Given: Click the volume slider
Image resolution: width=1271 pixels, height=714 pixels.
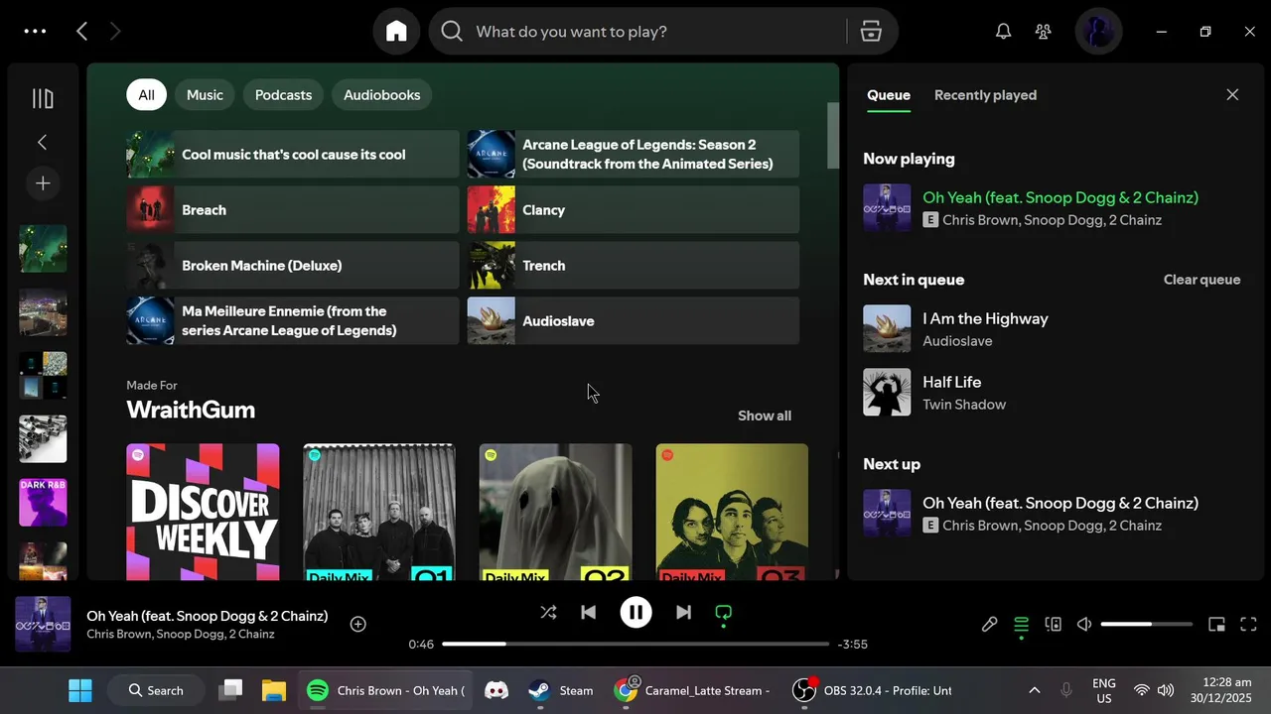Looking at the screenshot, I should tap(1147, 624).
